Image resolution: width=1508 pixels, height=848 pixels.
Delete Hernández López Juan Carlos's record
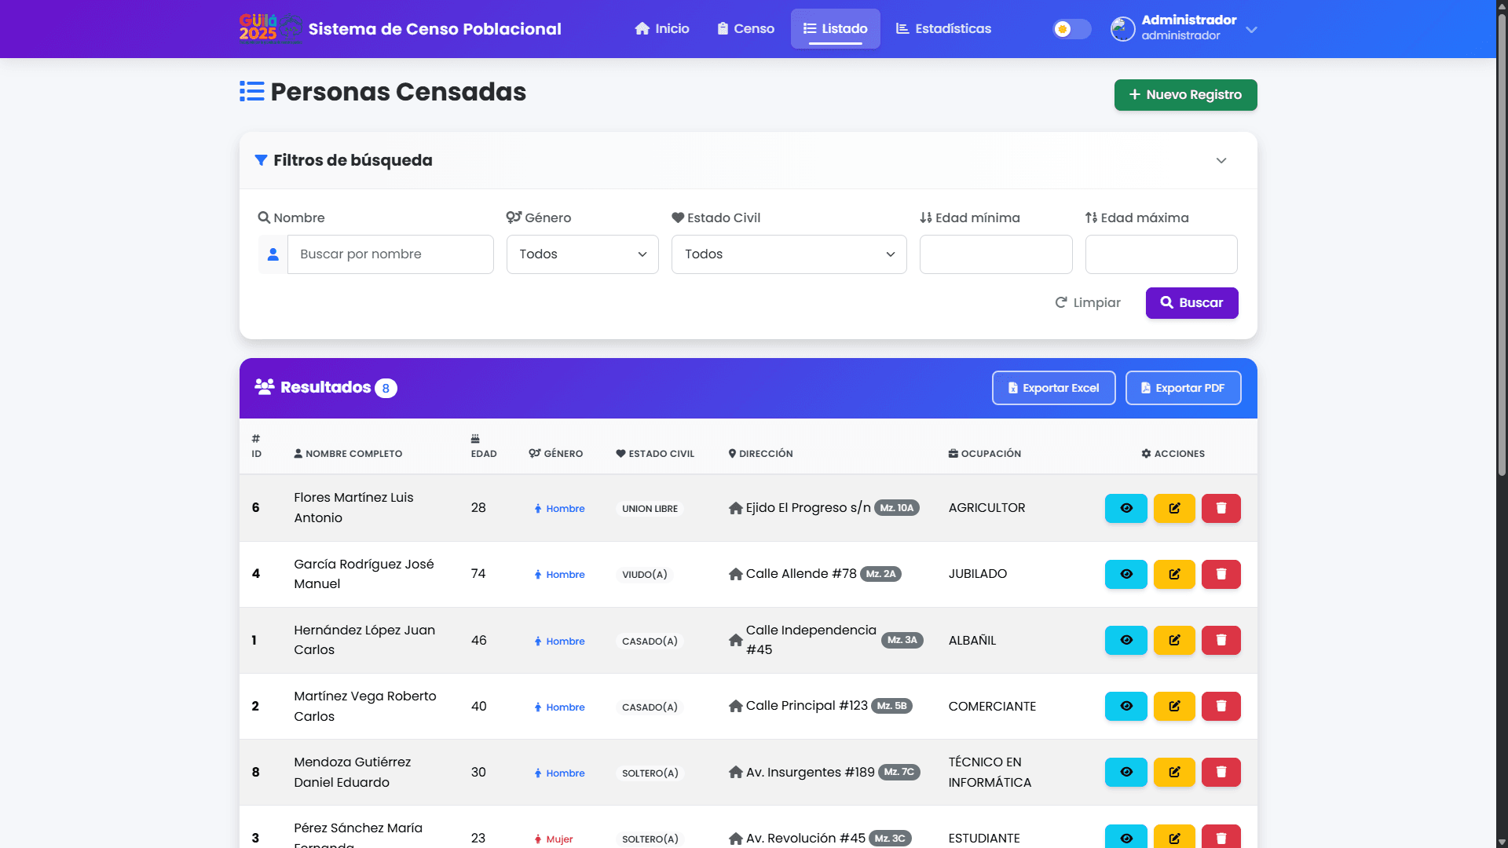(x=1221, y=640)
